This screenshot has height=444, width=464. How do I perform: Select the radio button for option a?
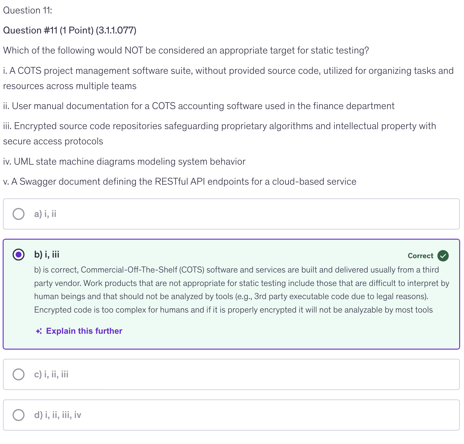point(19,214)
